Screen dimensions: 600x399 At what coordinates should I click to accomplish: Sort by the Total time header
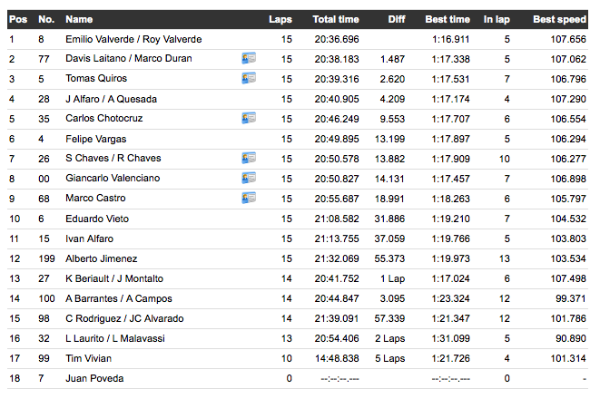335,19
